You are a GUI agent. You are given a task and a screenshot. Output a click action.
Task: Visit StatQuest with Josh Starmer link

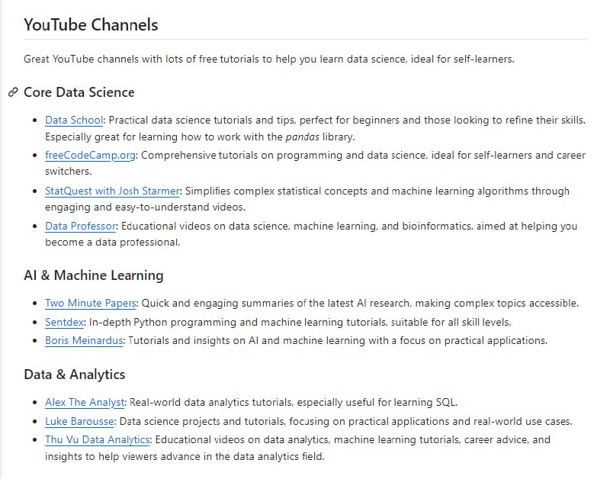pos(112,191)
